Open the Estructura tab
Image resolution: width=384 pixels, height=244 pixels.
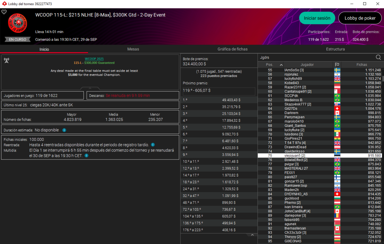pyautogui.click(x=335, y=49)
